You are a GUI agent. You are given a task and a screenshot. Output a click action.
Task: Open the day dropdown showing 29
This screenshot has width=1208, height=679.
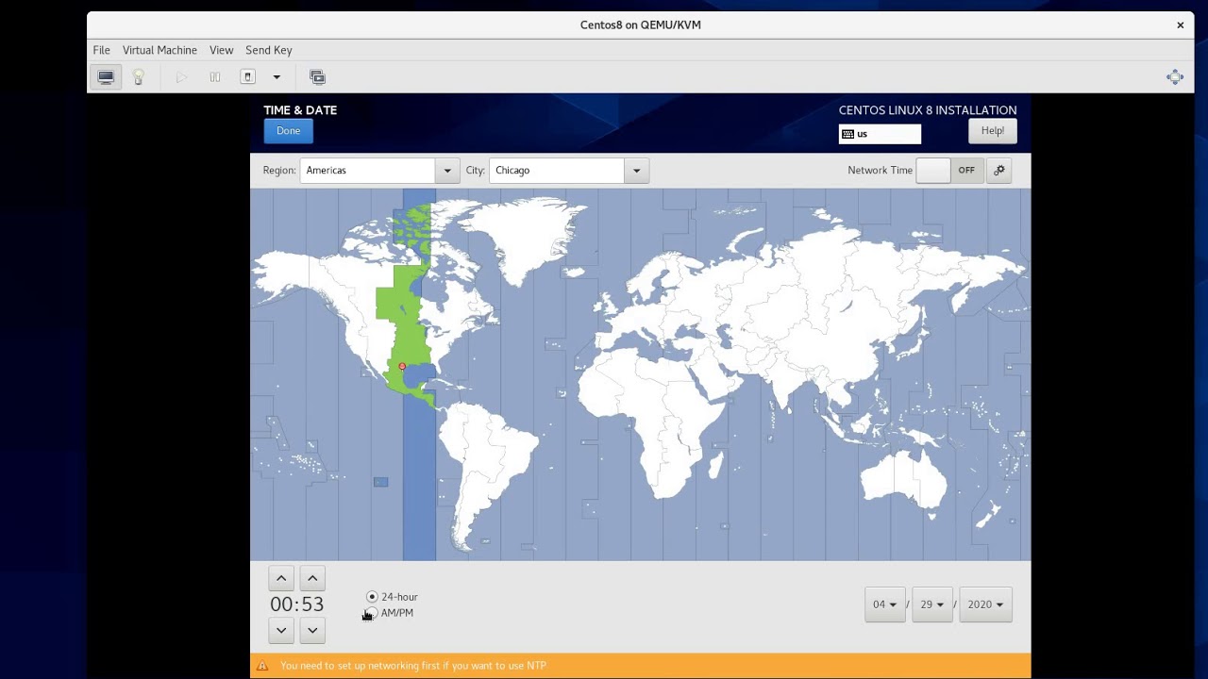[x=932, y=604]
